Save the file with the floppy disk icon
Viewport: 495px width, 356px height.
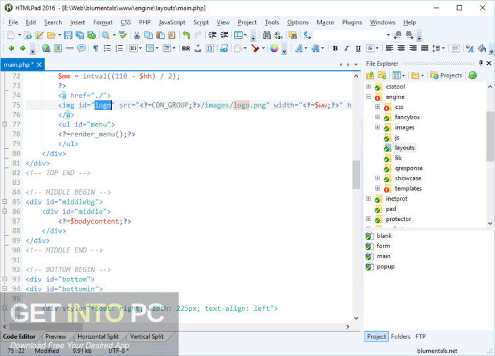(x=68, y=35)
